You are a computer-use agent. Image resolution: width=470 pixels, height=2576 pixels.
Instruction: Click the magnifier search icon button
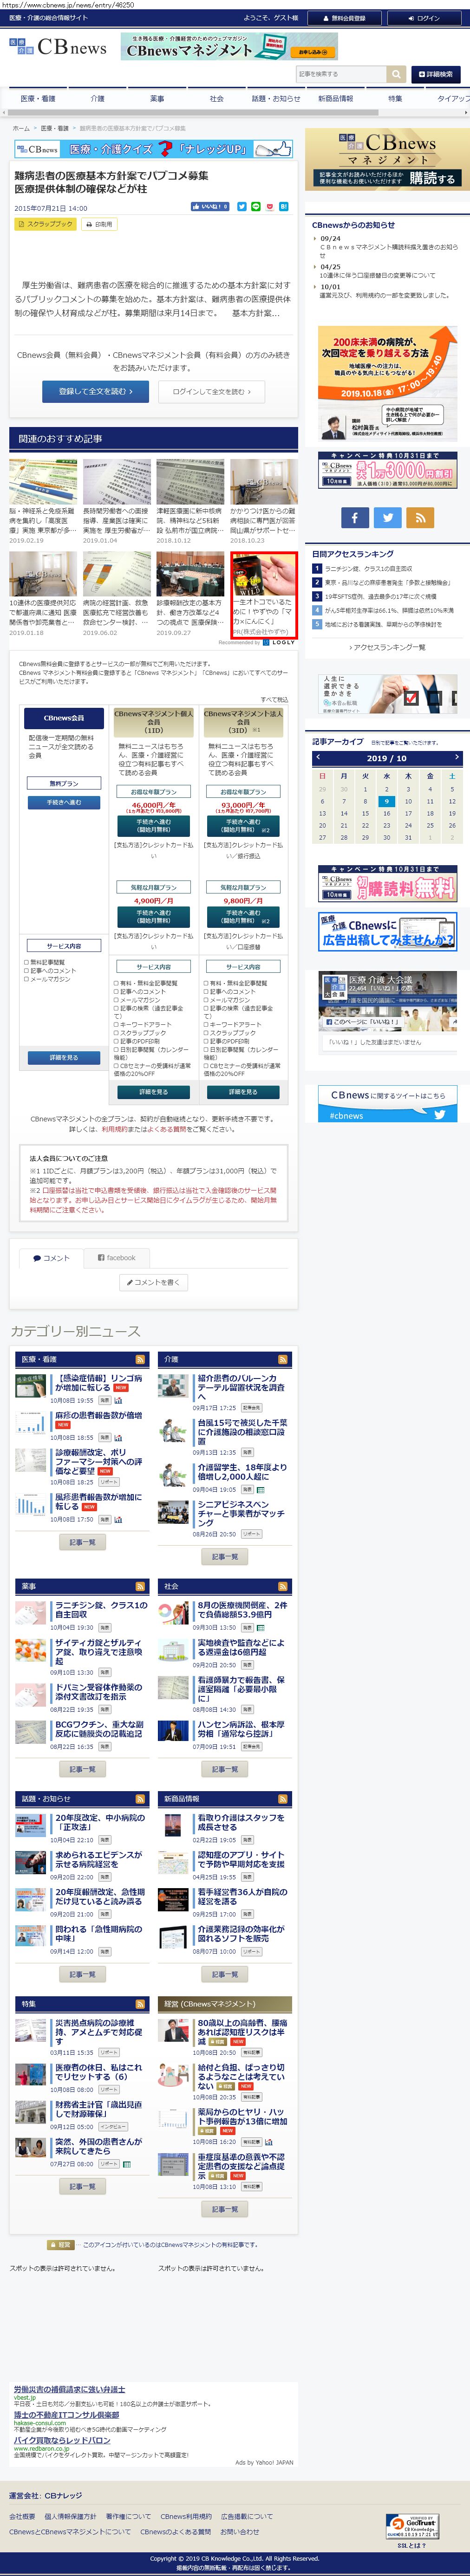pos(397,74)
